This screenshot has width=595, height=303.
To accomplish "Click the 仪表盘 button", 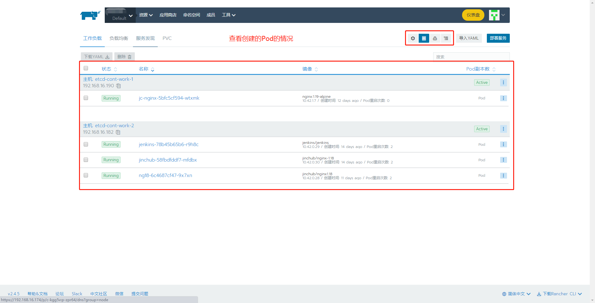I will tap(473, 15).
